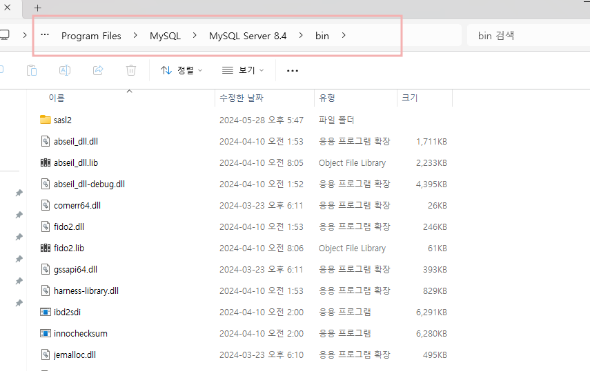The width and height of the screenshot is (590, 371).
Task: Expand chevron after bin breadcrumb
Action: pyautogui.click(x=344, y=35)
